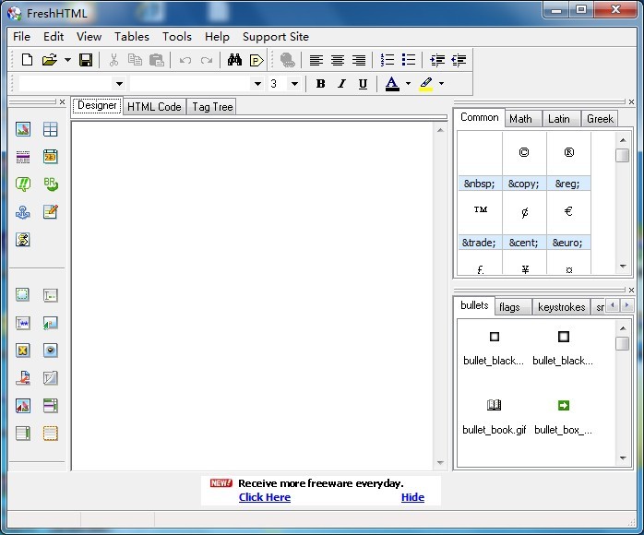Viewport: 644px width, 535px height.
Task: Follow the Click Here link
Action: (x=264, y=497)
